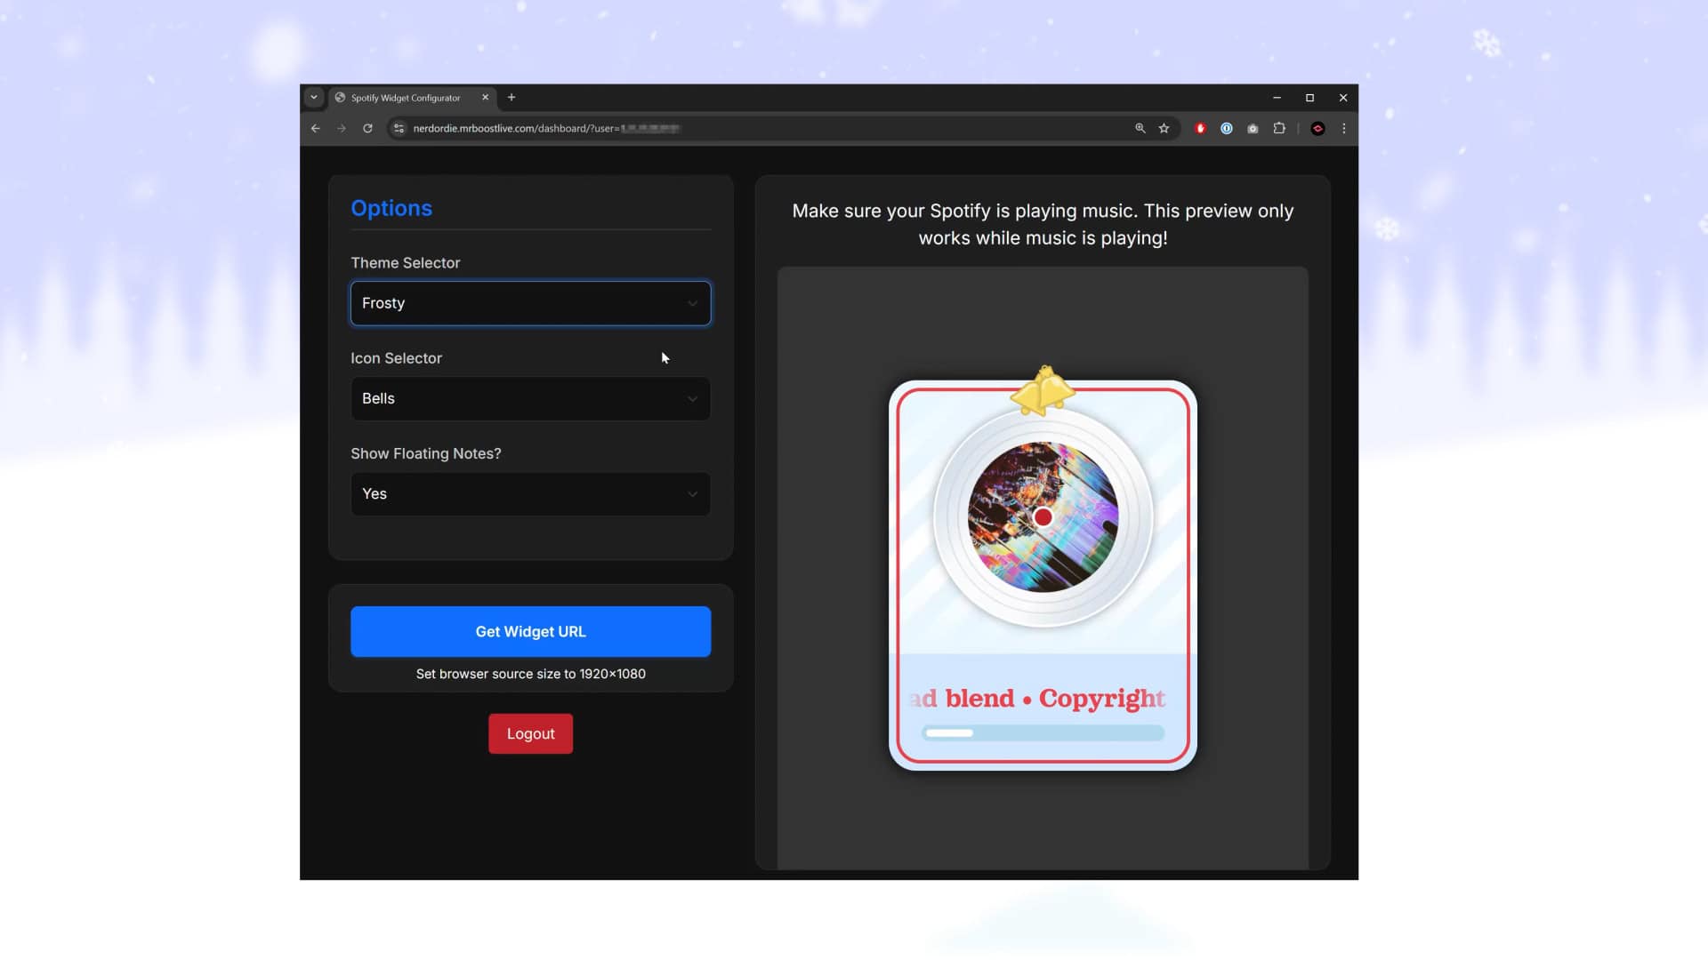Viewport: 1708px width, 960px height.
Task: Open the Show Floating Notes dropdown
Action: pos(530,493)
